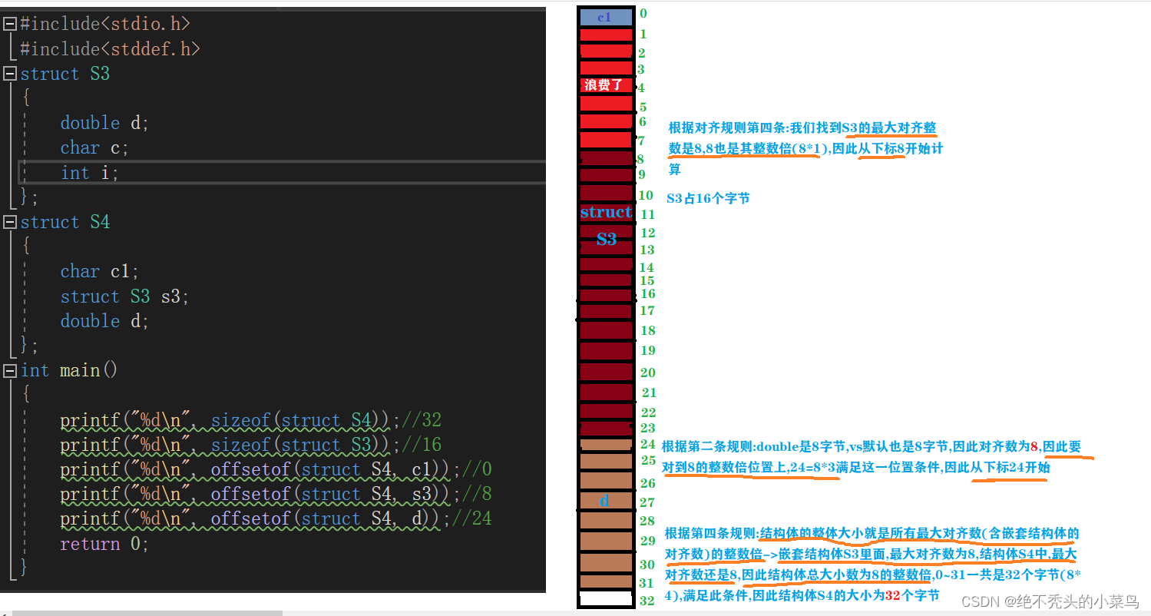Image resolution: width=1151 pixels, height=616 pixels.
Task: Click the 'struct' label in memory diagram
Action: tap(606, 213)
